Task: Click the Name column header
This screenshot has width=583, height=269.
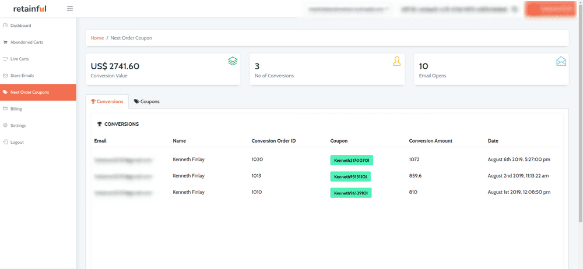Action: [179, 141]
